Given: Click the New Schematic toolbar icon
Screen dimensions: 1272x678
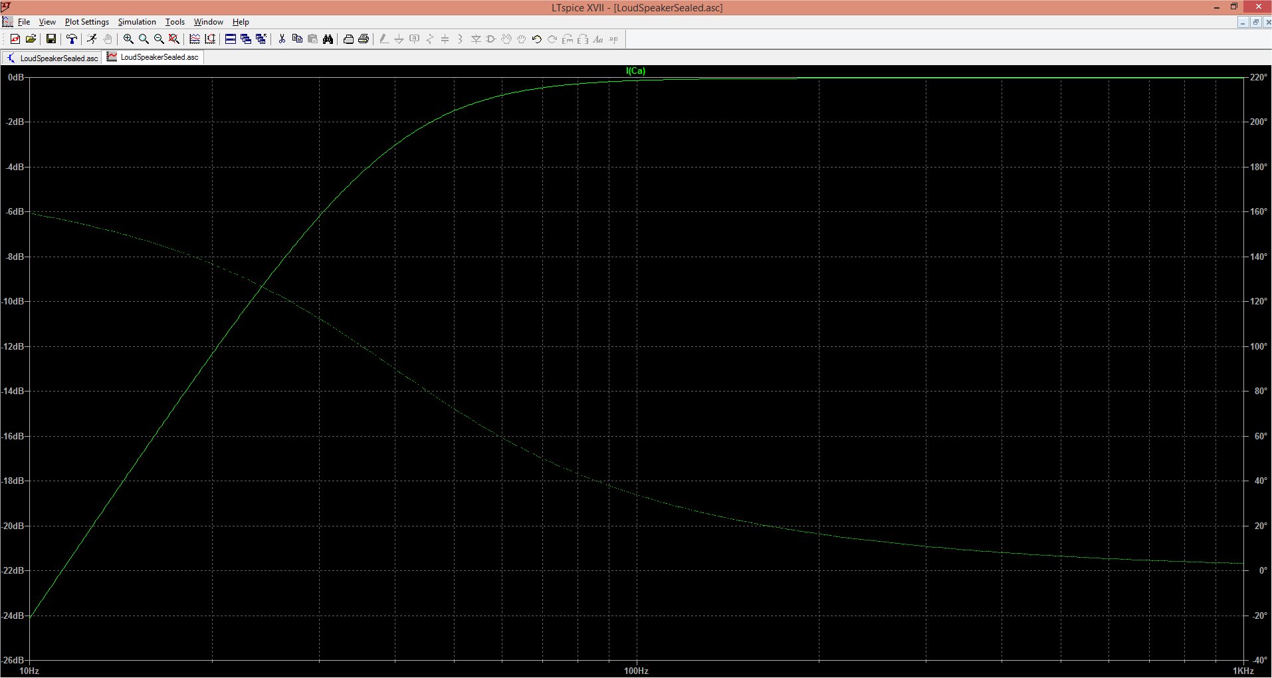Looking at the screenshot, I should 15,39.
